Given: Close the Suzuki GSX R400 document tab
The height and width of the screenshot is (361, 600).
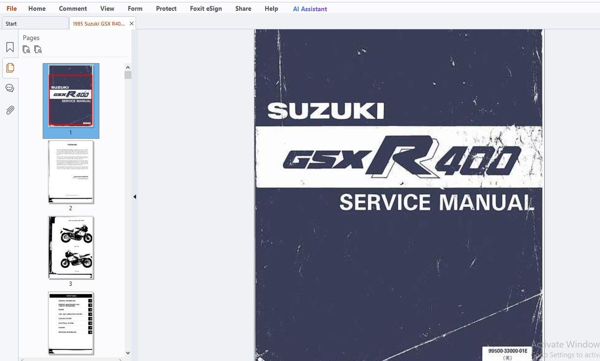Looking at the screenshot, I should [131, 23].
